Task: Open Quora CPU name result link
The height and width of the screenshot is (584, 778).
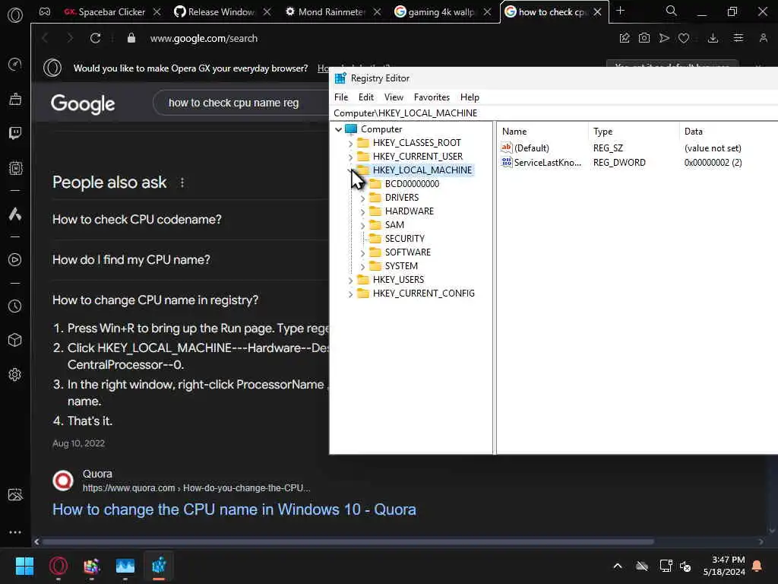Action: pos(234,509)
